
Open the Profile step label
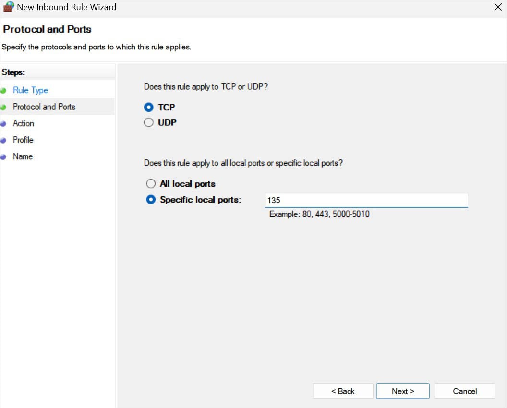tap(23, 140)
